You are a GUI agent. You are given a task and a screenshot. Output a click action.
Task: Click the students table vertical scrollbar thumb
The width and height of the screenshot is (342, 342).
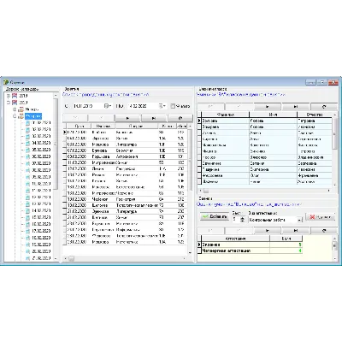335,134
